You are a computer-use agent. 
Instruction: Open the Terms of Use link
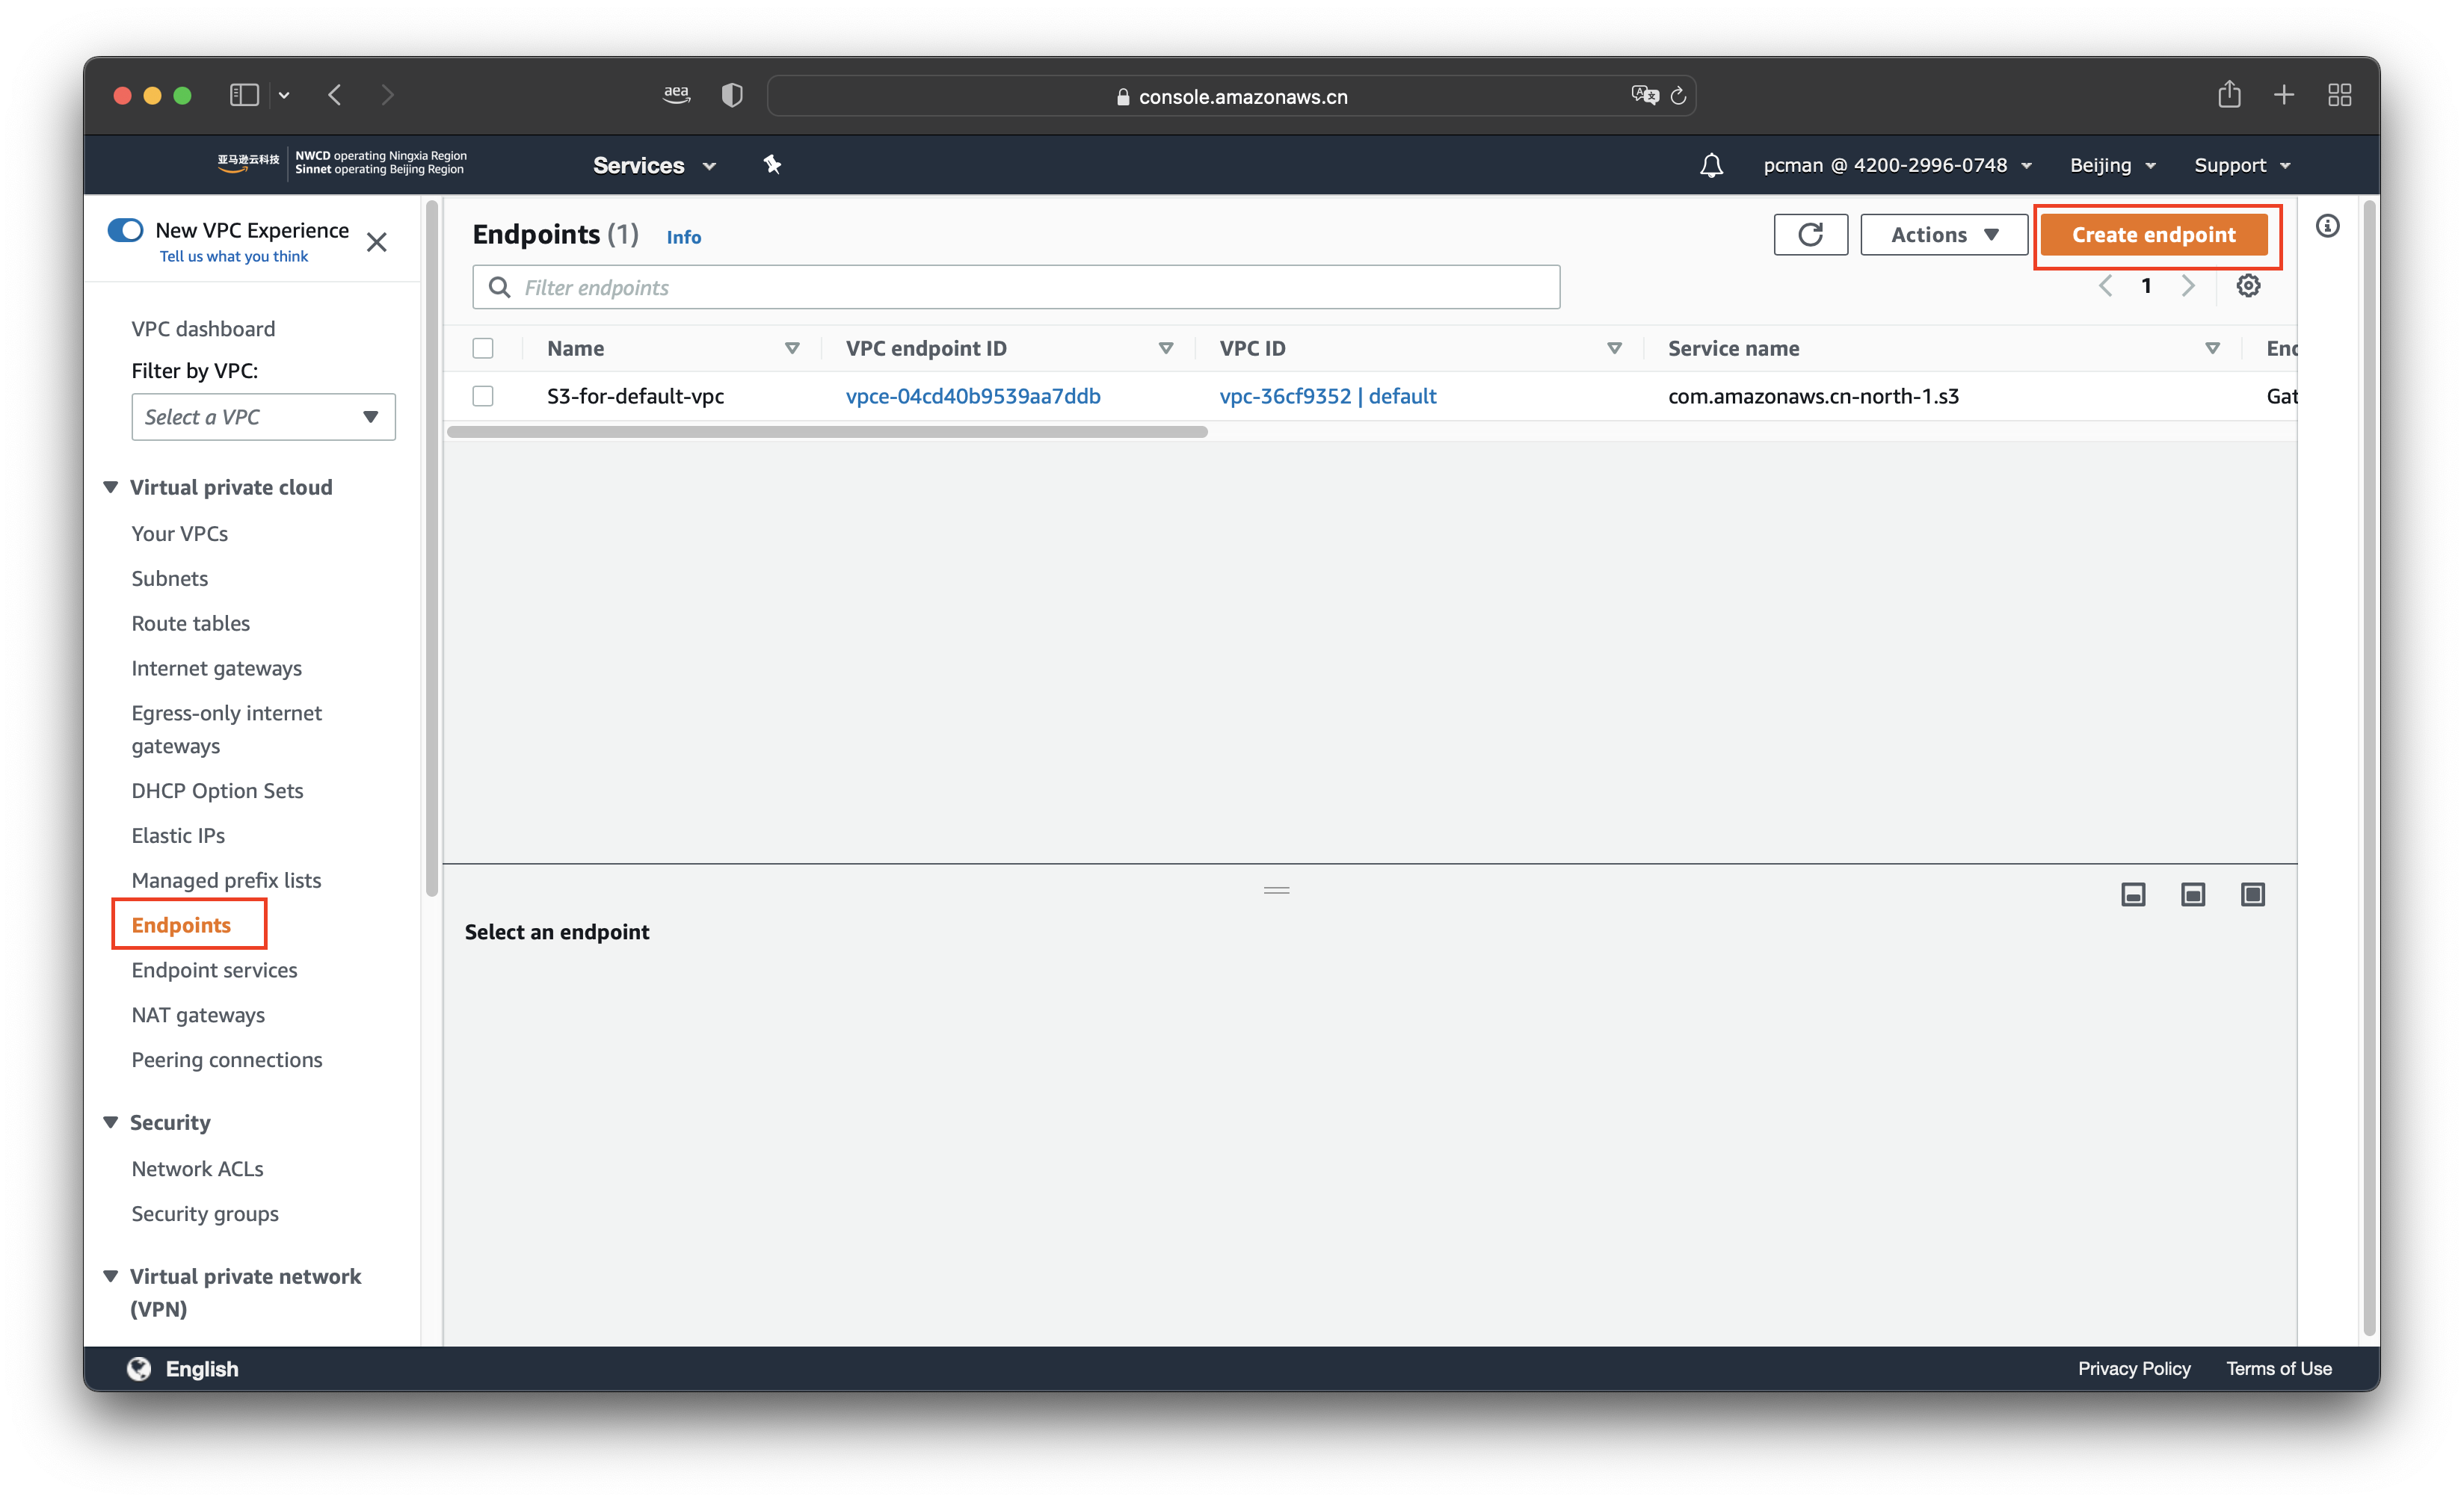click(2279, 1369)
